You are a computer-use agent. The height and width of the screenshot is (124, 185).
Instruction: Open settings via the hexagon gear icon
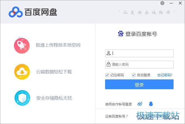[x=162, y=3]
